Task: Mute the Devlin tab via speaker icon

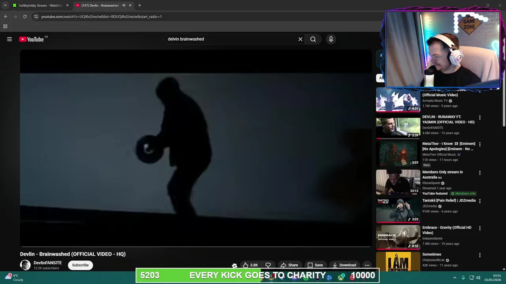Action: pos(124,6)
